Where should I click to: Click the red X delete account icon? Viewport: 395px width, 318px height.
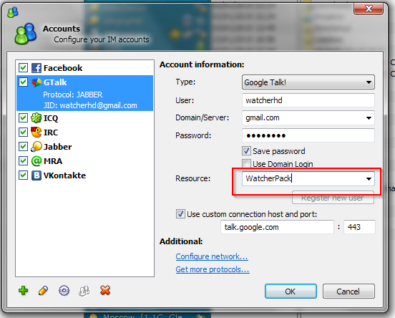[x=105, y=290]
